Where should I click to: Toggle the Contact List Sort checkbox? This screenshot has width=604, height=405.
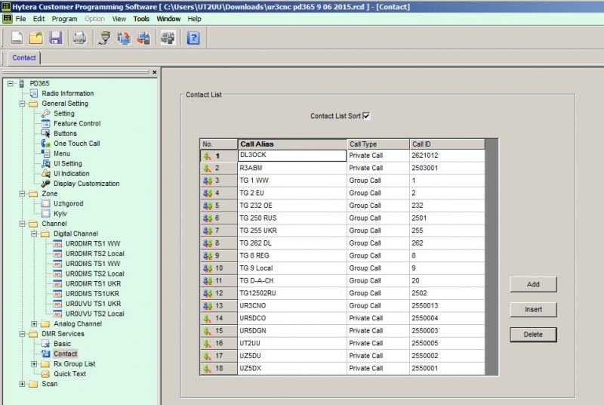pyautogui.click(x=366, y=116)
